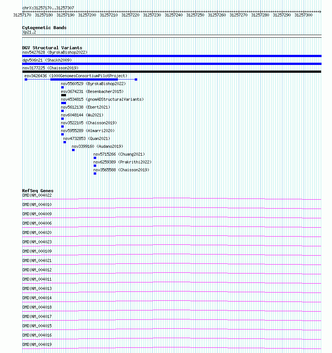Click the black bar under nsv3177225
The height and width of the screenshot is (353, 332).
[x=172, y=72]
